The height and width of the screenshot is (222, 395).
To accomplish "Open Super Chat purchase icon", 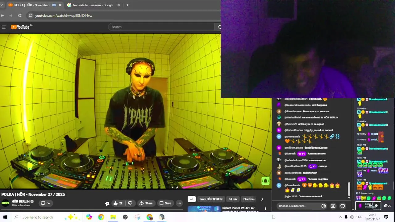I will click(333, 206).
